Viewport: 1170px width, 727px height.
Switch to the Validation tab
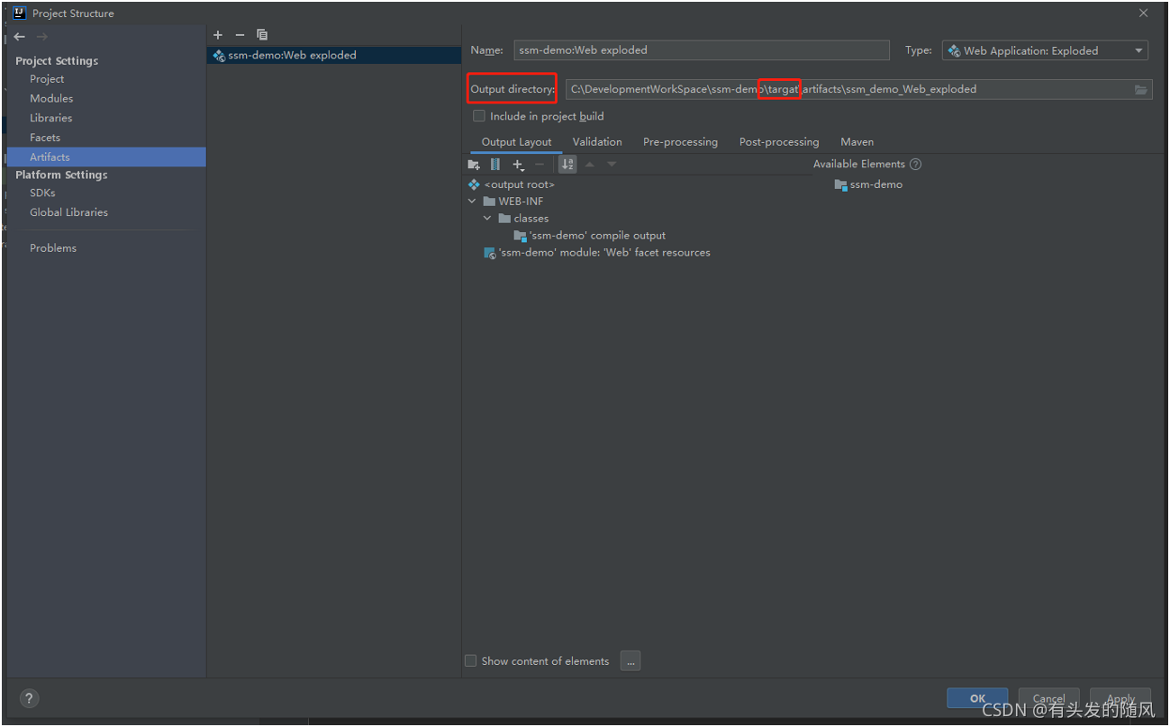point(597,142)
